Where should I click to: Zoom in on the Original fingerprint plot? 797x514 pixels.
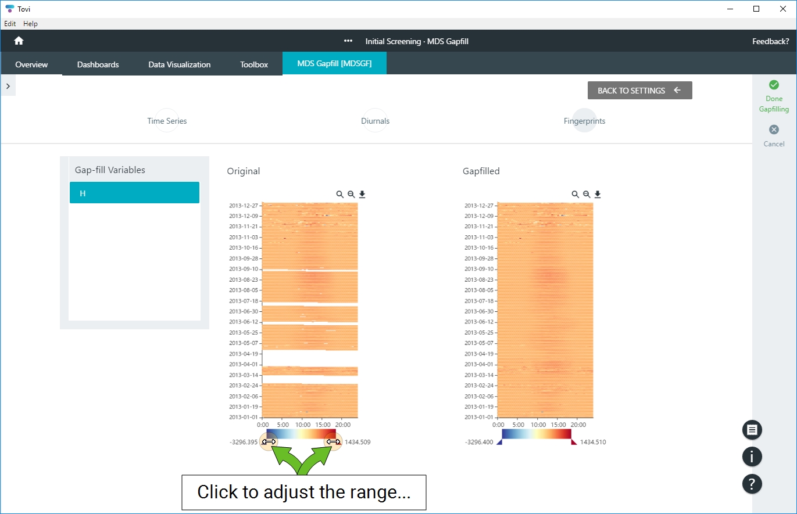339,195
